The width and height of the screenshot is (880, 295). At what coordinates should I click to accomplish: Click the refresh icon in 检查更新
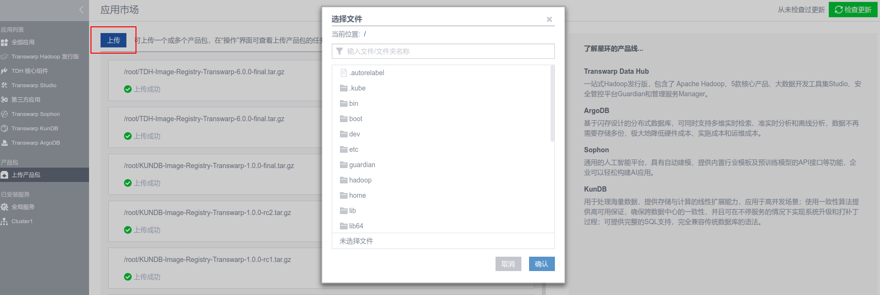click(x=838, y=10)
